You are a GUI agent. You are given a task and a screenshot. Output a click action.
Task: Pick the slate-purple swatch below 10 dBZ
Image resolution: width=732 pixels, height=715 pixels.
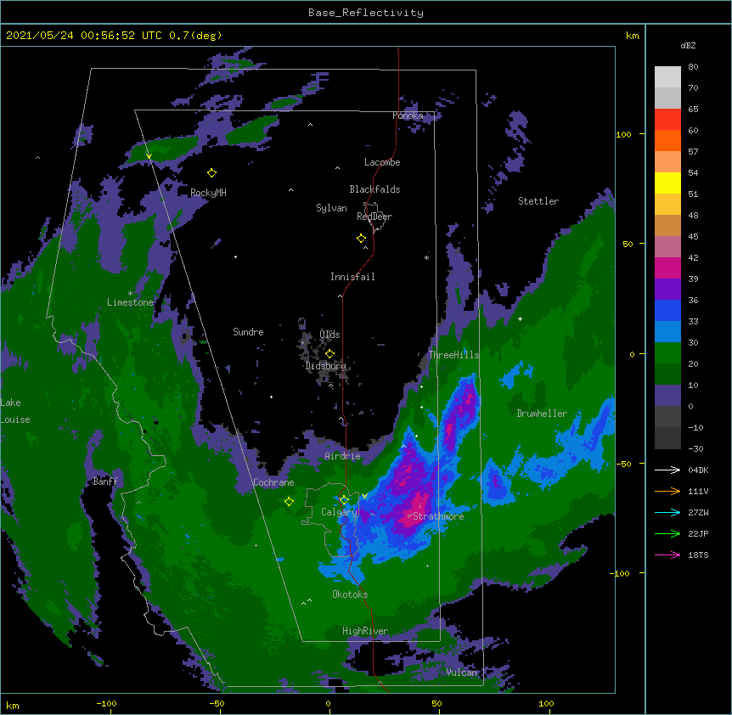coord(667,396)
